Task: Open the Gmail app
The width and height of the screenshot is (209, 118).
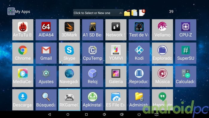Action: coord(46,53)
